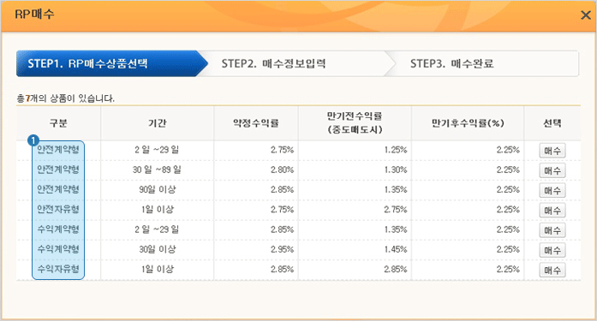This screenshot has width=597, height=321.
Task: Select the 안전자유형 product name cell
Action: [x=58, y=209]
